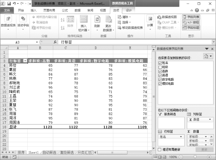216x160 pixels.
Task: Click the field list layout options icon
Action: click(x=208, y=56)
